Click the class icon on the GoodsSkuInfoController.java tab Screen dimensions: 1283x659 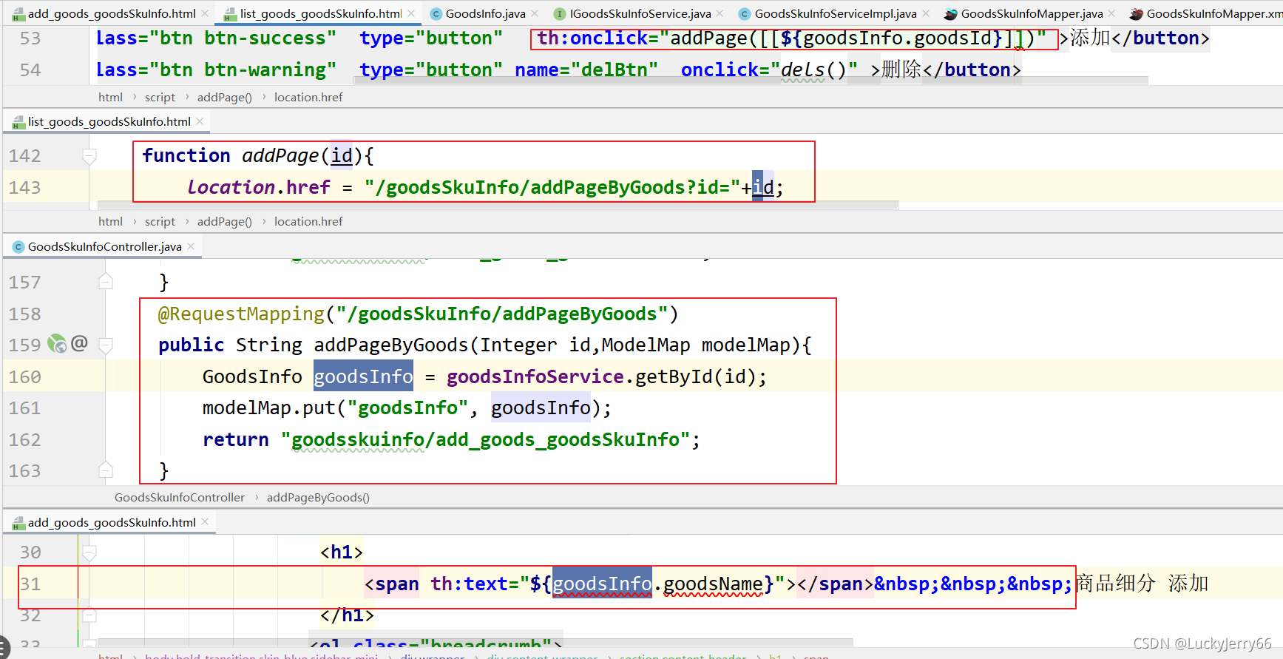click(18, 247)
